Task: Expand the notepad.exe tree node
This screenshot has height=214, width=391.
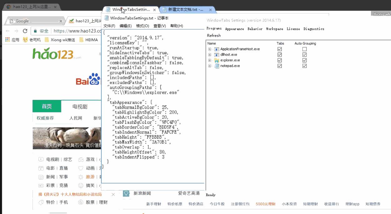Action: click(x=210, y=66)
